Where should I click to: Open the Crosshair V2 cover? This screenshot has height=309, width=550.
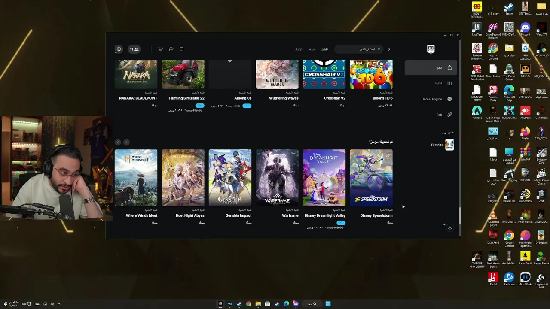(324, 74)
